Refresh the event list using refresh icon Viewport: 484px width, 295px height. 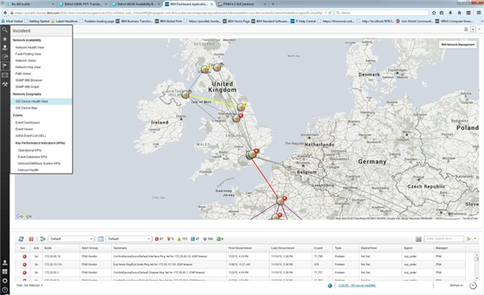[x=21, y=239]
